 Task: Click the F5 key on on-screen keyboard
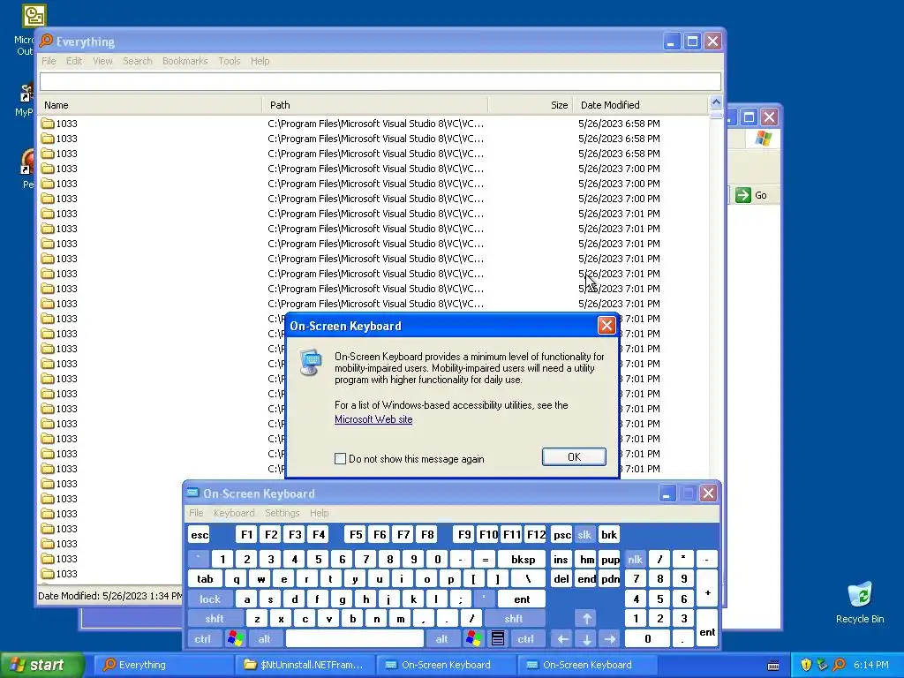(x=356, y=535)
